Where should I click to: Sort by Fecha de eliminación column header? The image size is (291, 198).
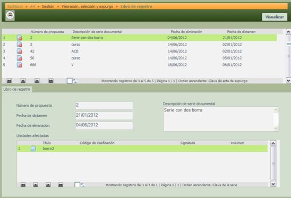[x=186, y=32]
